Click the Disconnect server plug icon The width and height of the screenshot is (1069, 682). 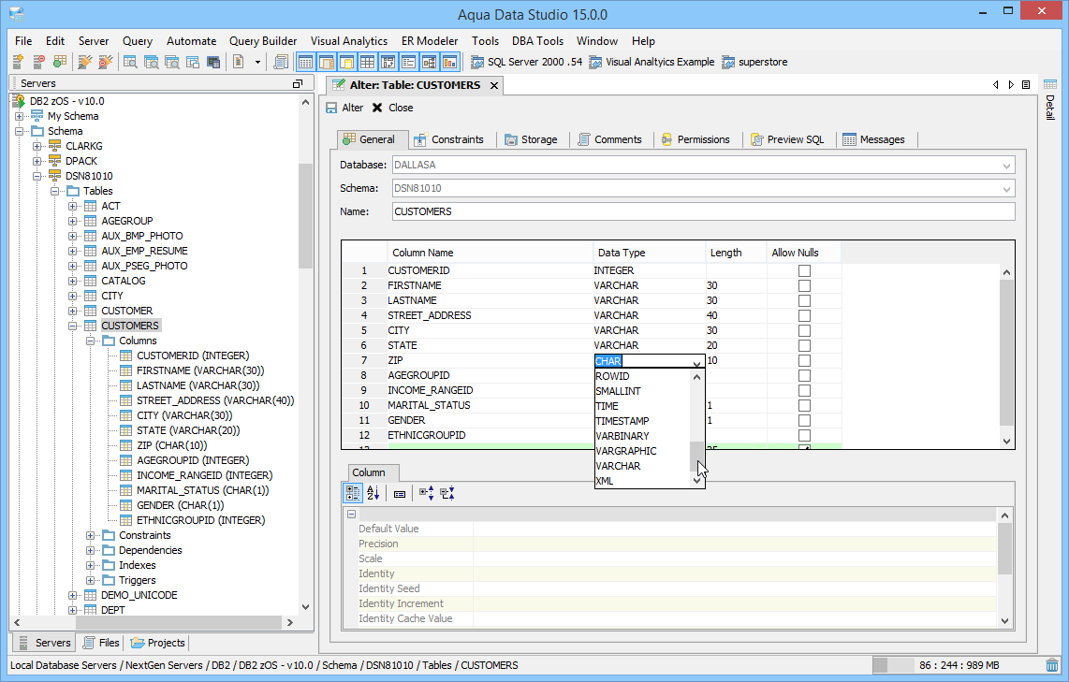click(105, 62)
